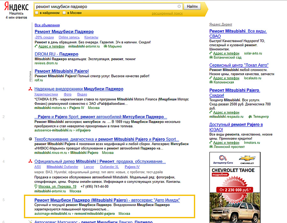Open the '-20% скидки' sitelink
The image size is (287, 223).
tap(44, 37)
